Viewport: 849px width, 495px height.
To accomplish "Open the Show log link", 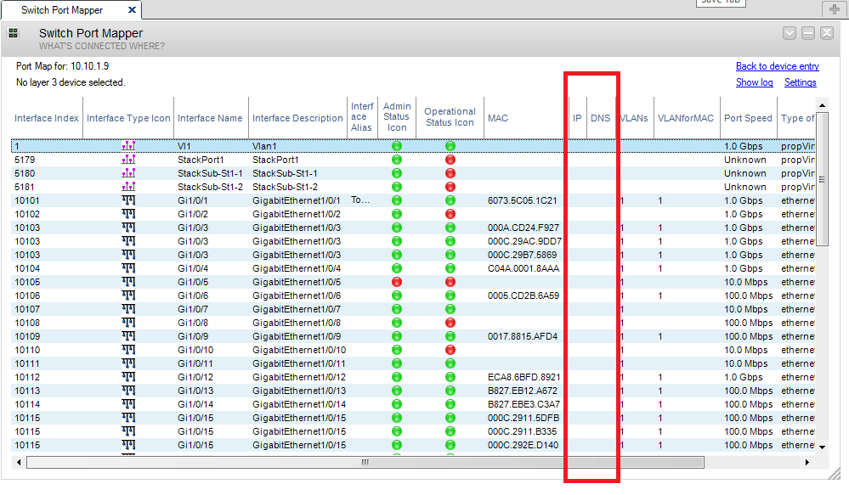I will [755, 82].
